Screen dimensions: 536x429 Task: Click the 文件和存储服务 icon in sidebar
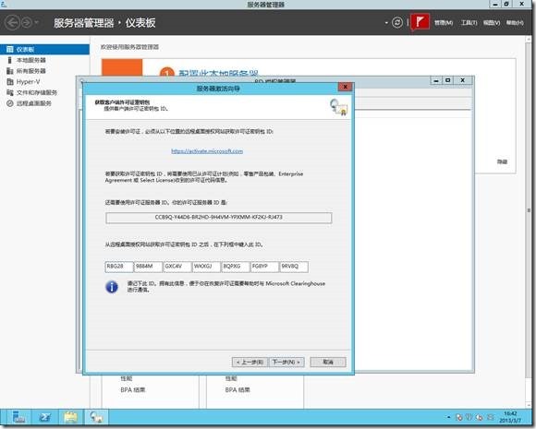(x=10, y=92)
